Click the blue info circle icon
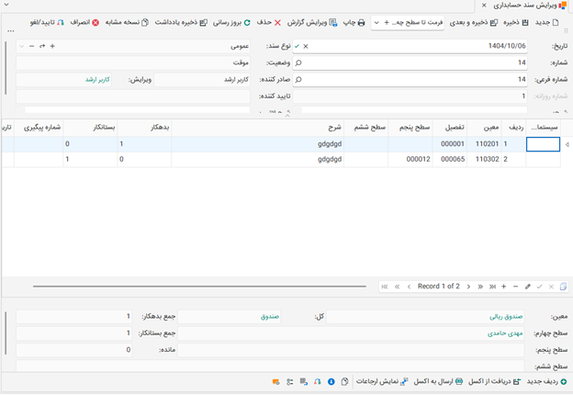 [x=331, y=382]
